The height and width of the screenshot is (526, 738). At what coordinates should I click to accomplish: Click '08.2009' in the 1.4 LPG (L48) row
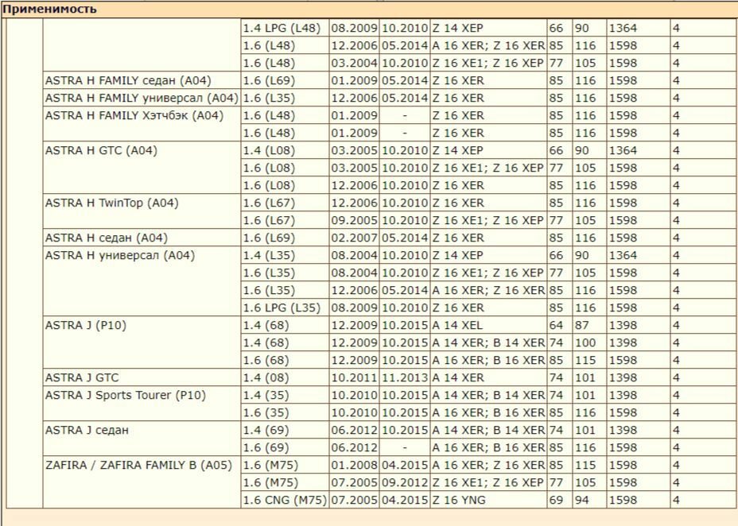pos(355,28)
